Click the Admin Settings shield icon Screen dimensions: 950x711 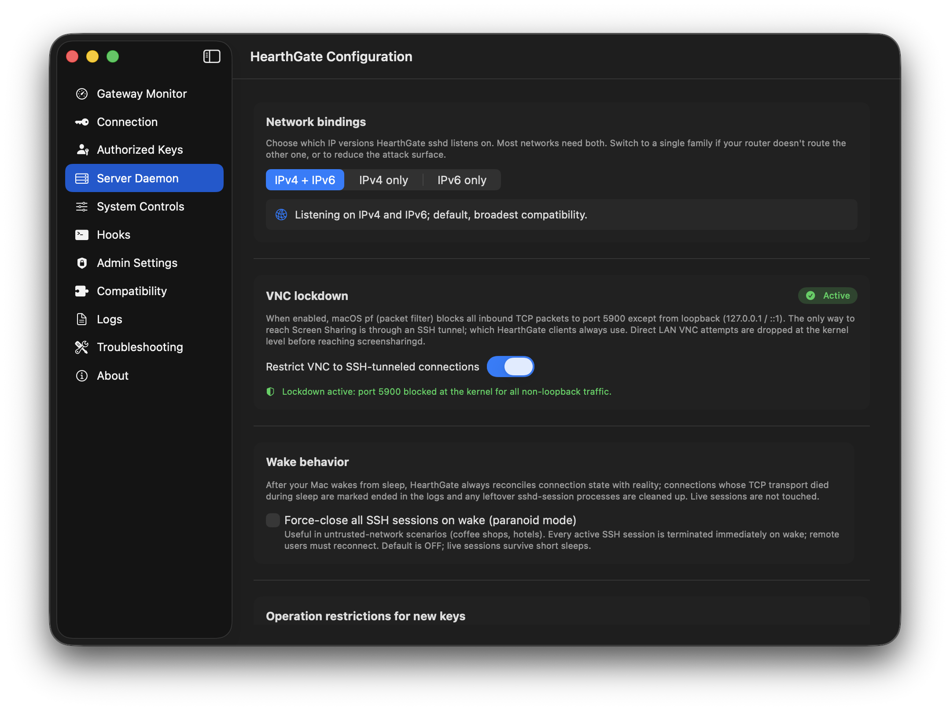point(82,263)
